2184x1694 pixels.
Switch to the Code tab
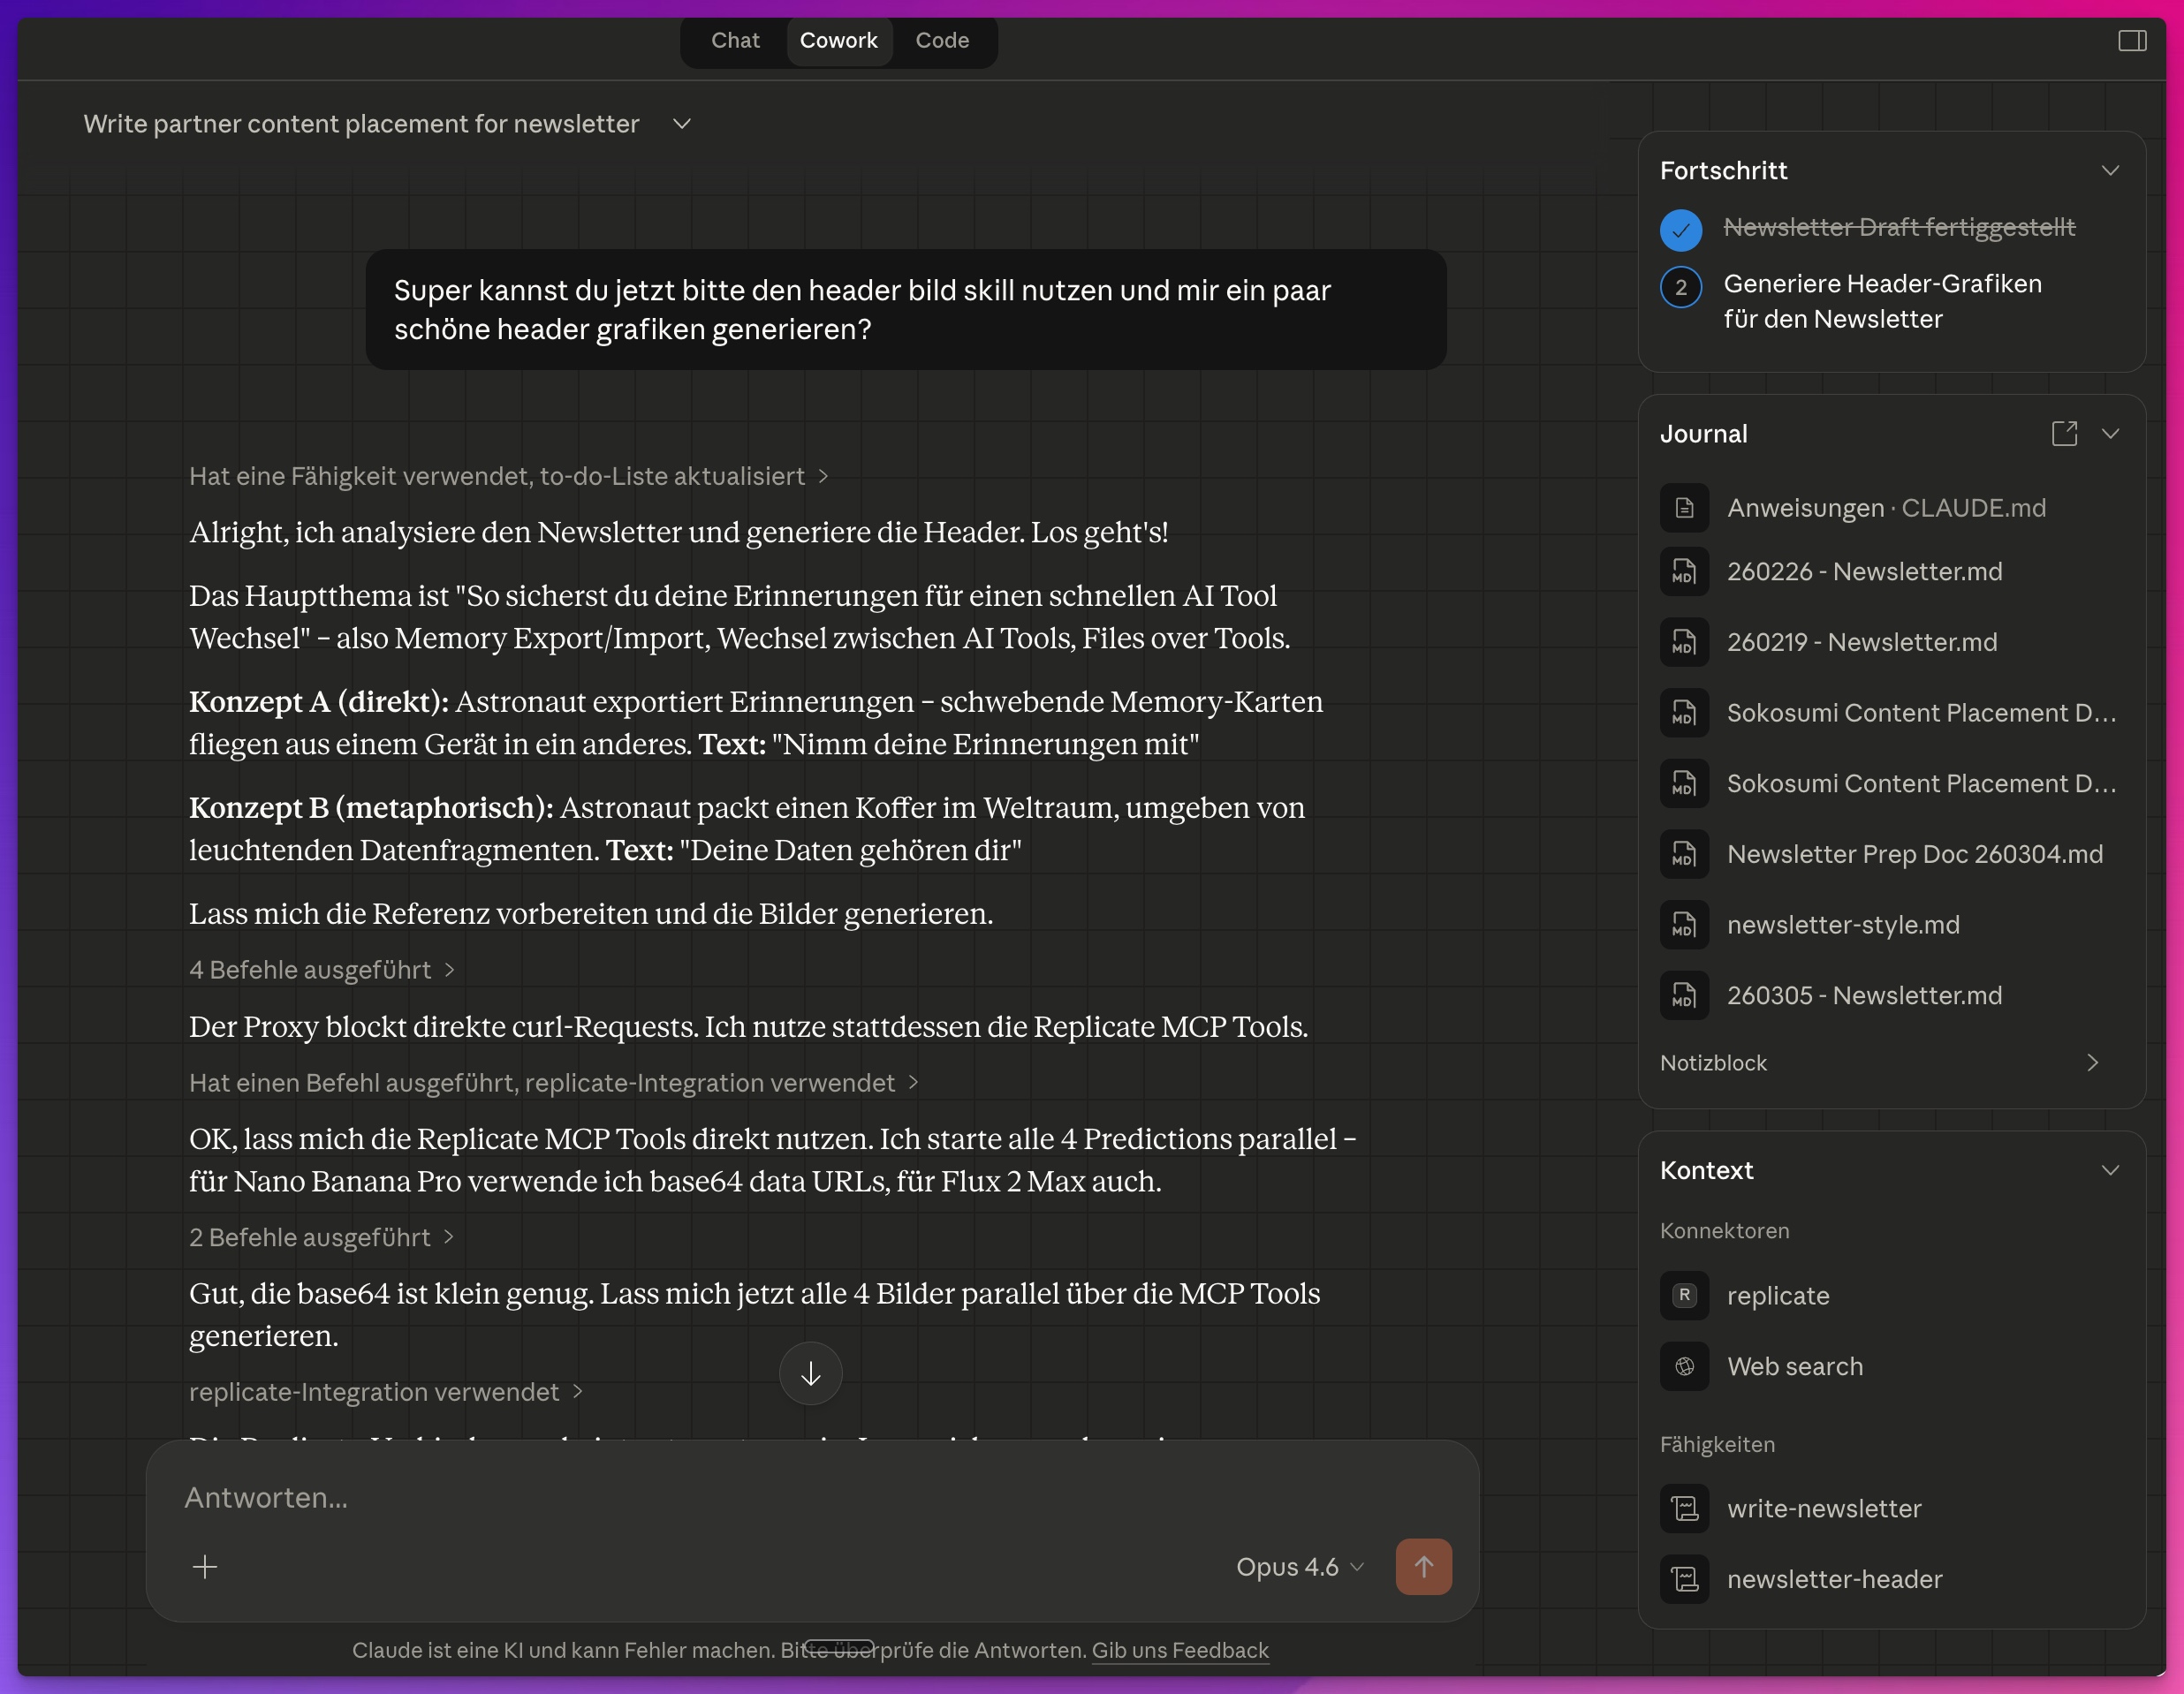click(942, 41)
